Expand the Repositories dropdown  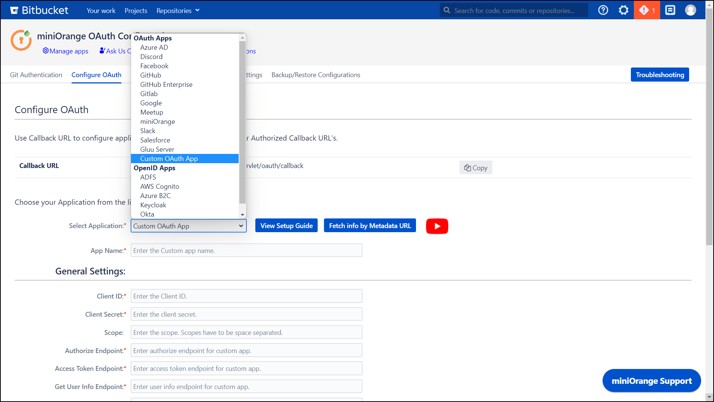coord(177,10)
